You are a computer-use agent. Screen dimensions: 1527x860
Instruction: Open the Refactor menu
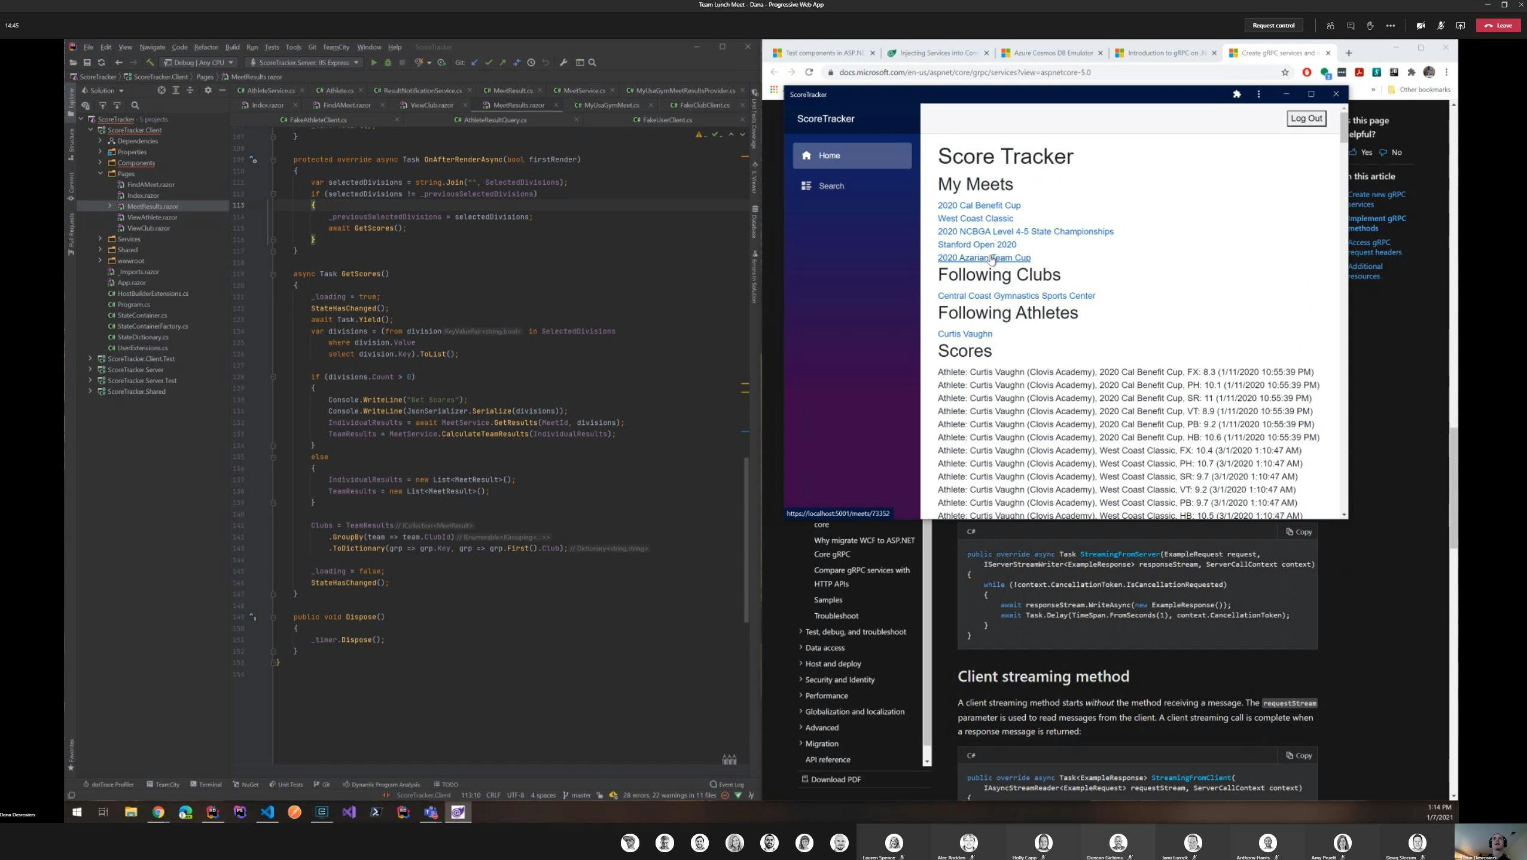coord(206,47)
